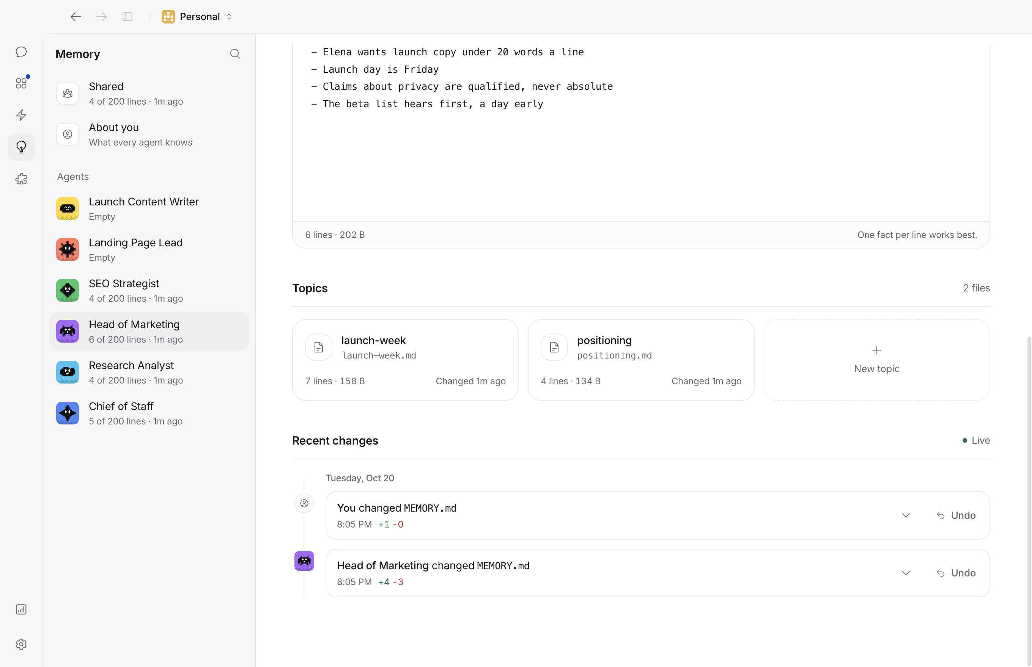
Task: Expand the 'Head of Marketing changed MEMORY.md' entry
Action: point(906,573)
